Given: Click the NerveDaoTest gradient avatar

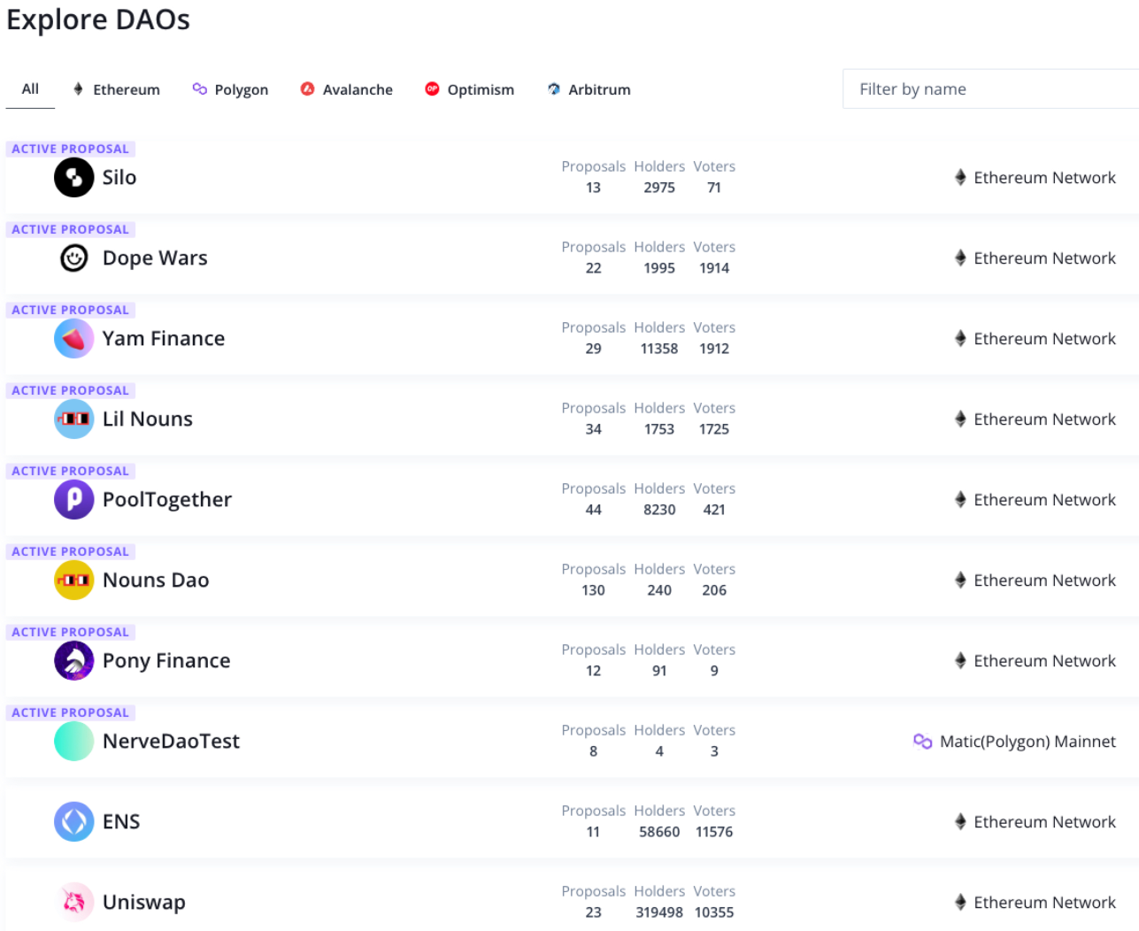Looking at the screenshot, I should (74, 742).
